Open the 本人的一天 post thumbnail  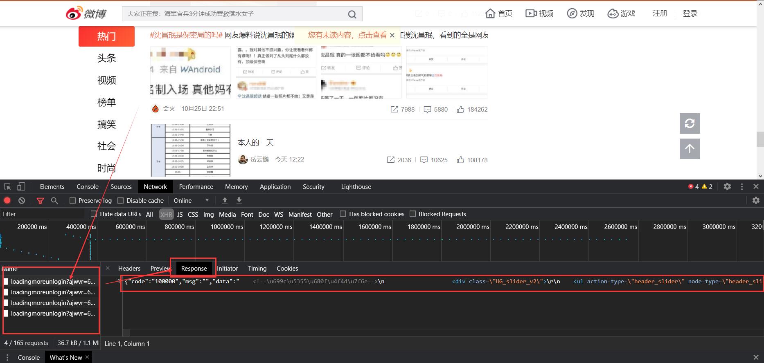(191, 150)
